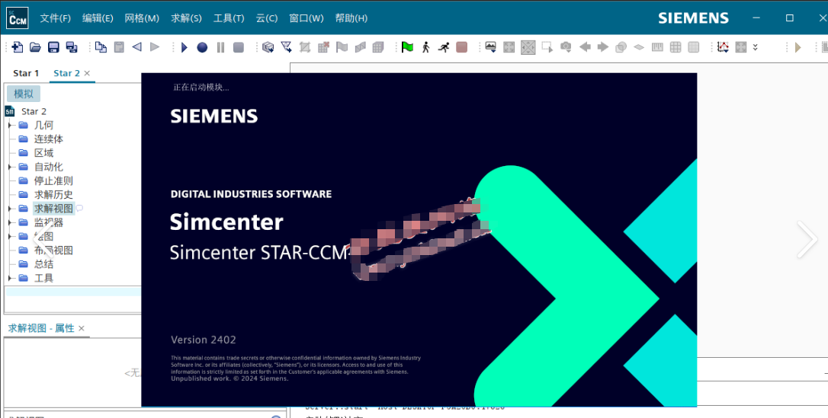Select the 求解视图 - 属性 panel tab
The image size is (828, 418).
pos(41,328)
